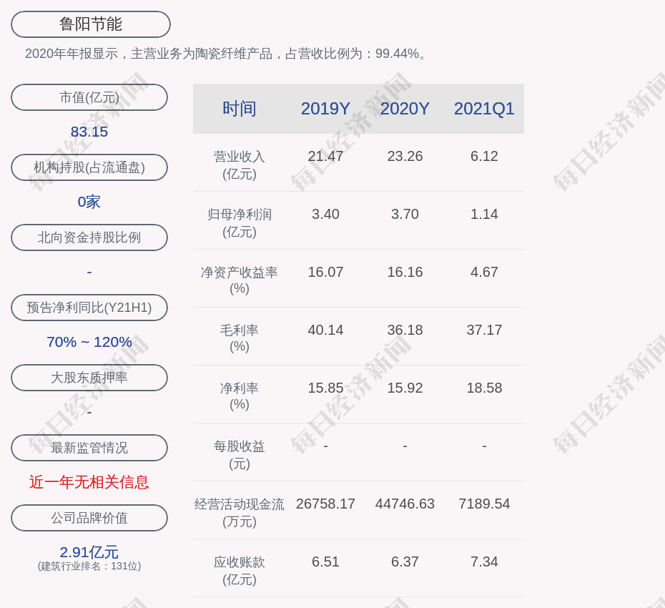Select the 毛利率 2021Q1 value 37.17
This screenshot has width=665, height=608.
click(x=484, y=330)
